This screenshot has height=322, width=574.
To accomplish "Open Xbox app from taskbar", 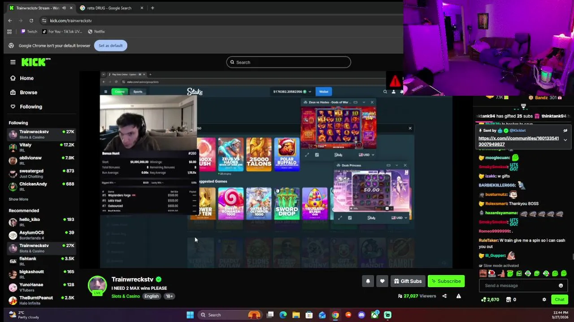I will click(374, 315).
